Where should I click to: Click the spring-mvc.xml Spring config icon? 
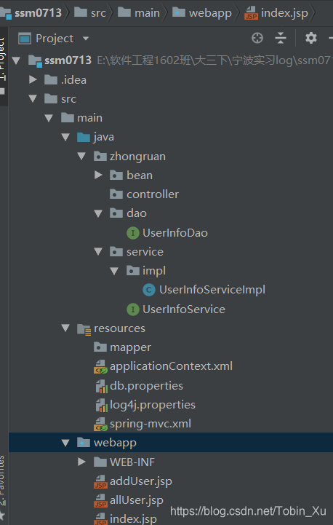100,425
